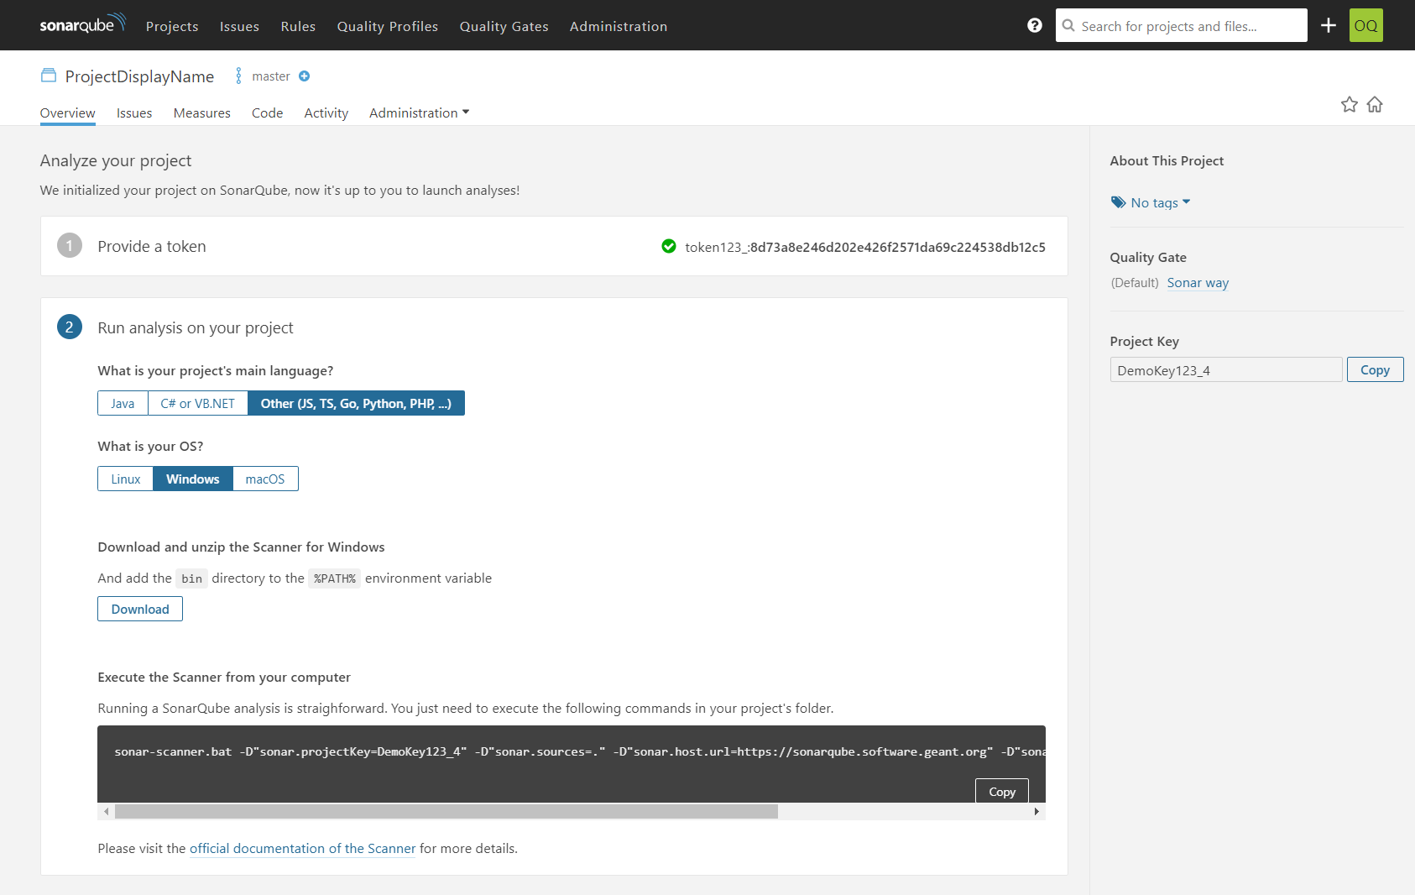Click the Run analysis on your project heading
Screen dimensions: 1415x895
coord(196,327)
